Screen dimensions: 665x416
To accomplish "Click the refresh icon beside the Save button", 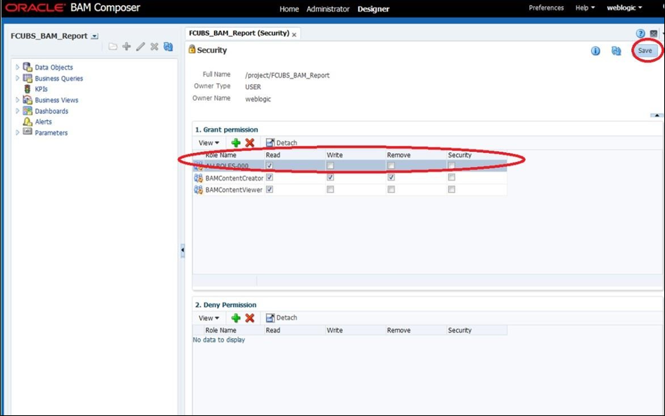I will pyautogui.click(x=616, y=51).
